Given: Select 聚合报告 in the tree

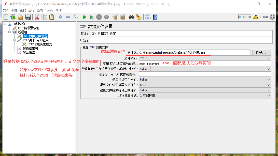Looking at the screenshot, I should click(x=29, y=52).
